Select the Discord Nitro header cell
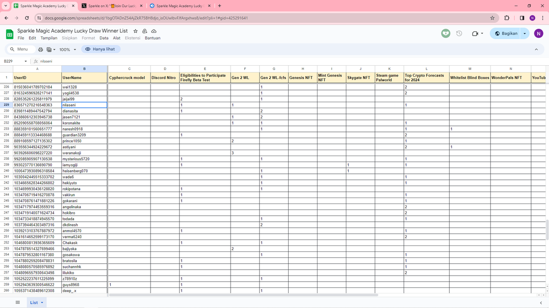 tap(164, 78)
